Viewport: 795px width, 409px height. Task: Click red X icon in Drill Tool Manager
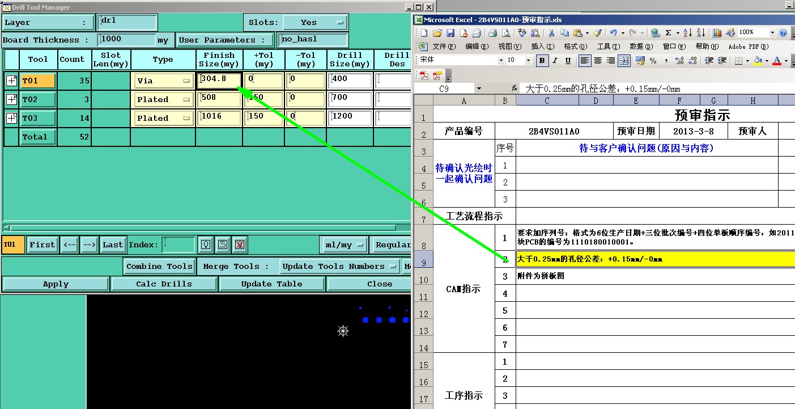(240, 244)
